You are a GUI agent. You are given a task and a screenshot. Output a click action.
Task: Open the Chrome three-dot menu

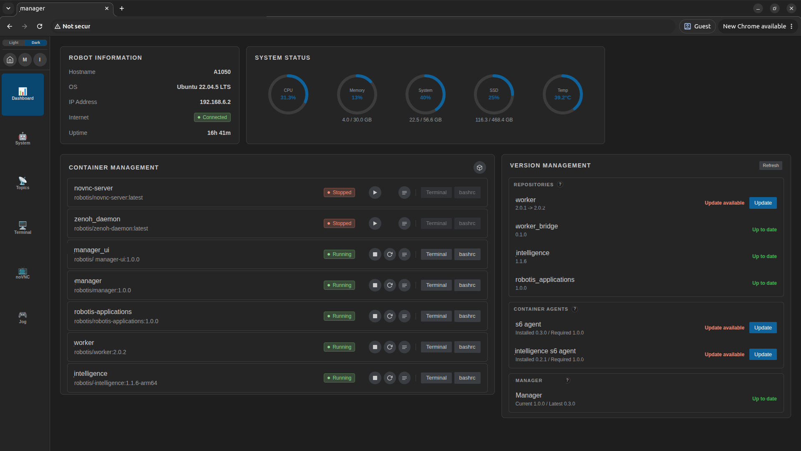tap(791, 26)
